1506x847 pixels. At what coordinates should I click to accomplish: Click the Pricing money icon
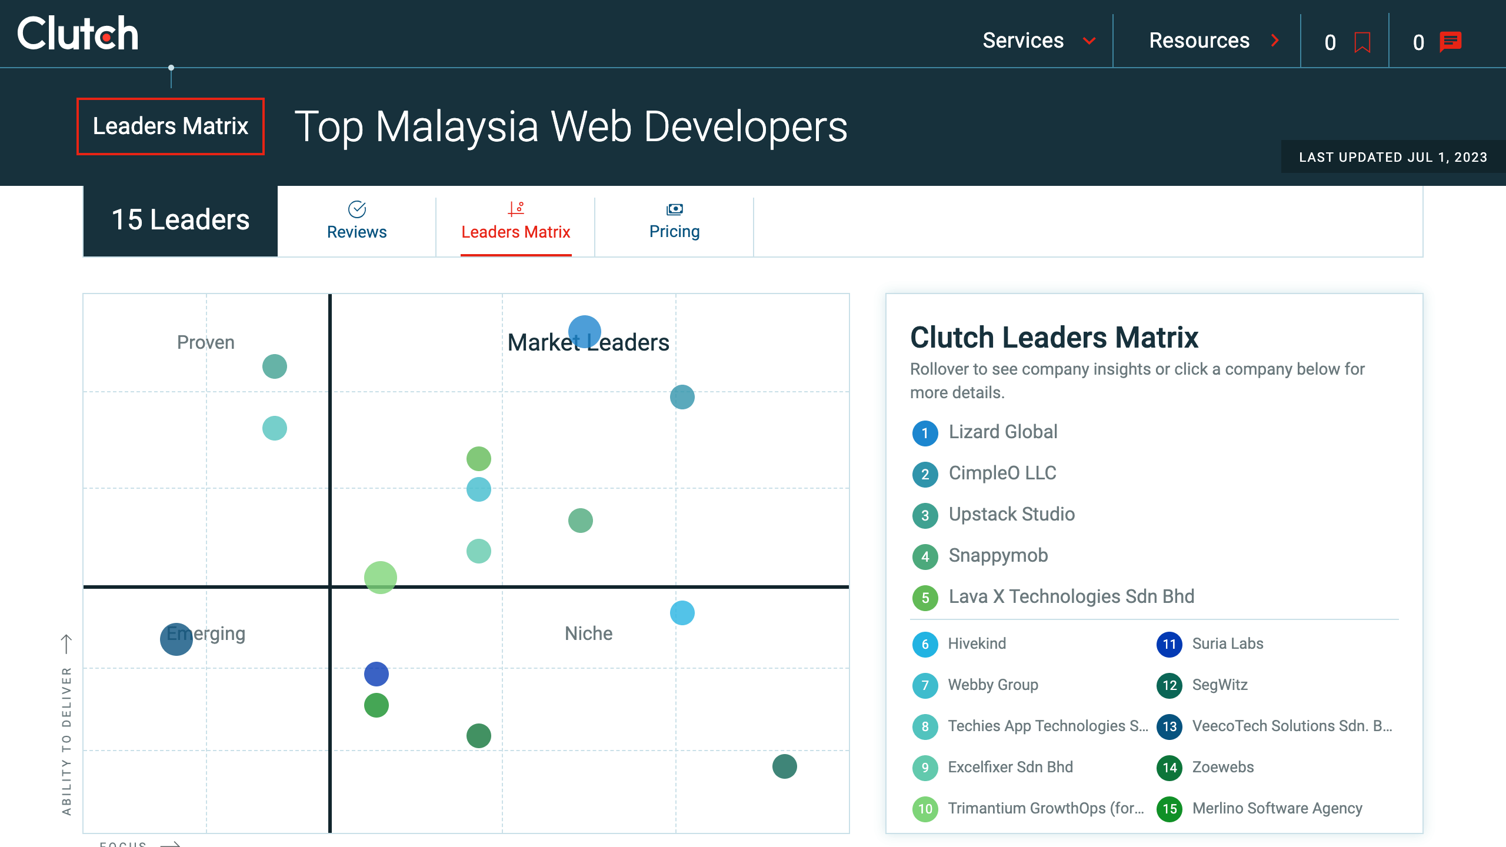coord(675,209)
